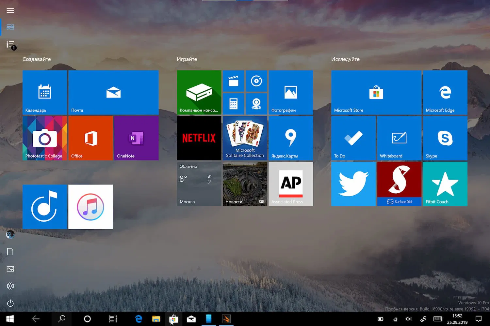
Task: Expand the Start menu hamburger
Action: [x=10, y=10]
